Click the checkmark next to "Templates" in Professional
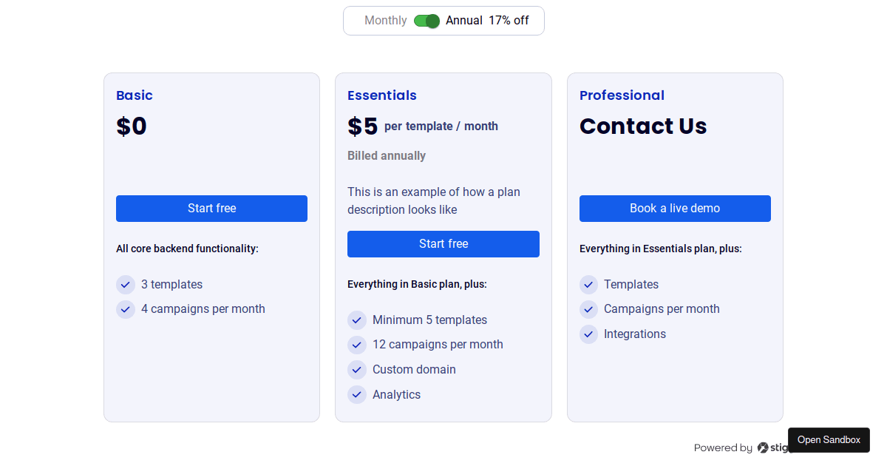Viewport: 887px width, 466px height. click(588, 284)
